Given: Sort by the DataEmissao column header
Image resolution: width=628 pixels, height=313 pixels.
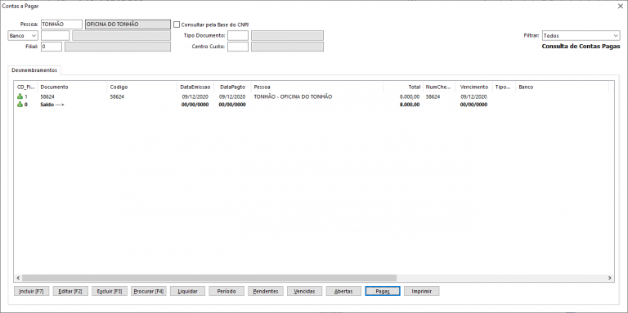Looking at the screenshot, I should [x=195, y=87].
